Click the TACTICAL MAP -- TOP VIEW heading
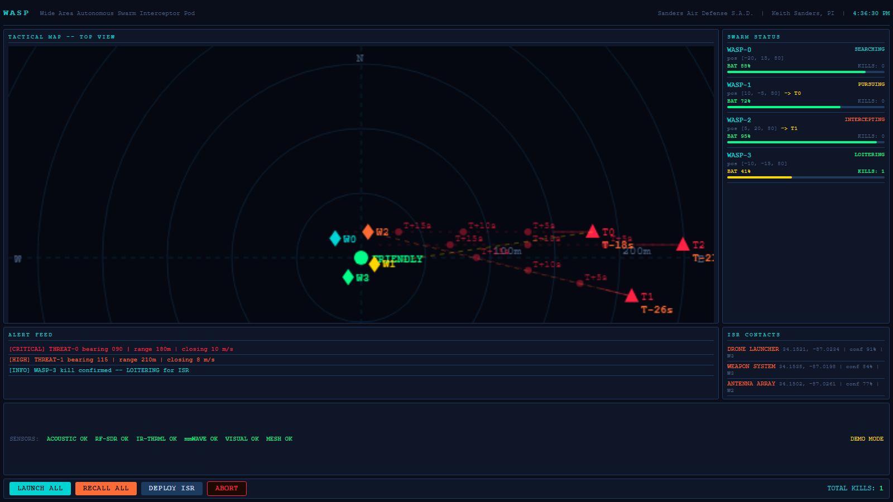This screenshot has width=893, height=502. (61, 37)
